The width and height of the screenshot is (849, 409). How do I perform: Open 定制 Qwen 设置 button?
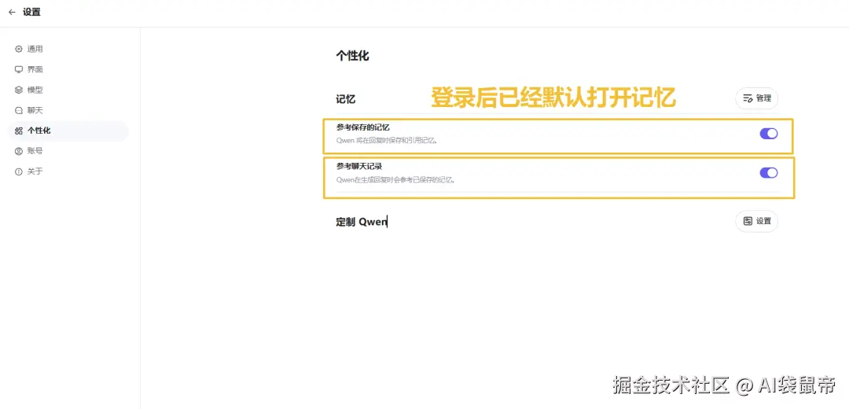click(x=756, y=221)
